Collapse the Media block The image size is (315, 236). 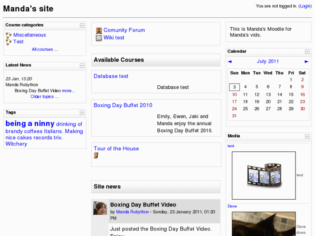pyautogui.click(x=307, y=136)
